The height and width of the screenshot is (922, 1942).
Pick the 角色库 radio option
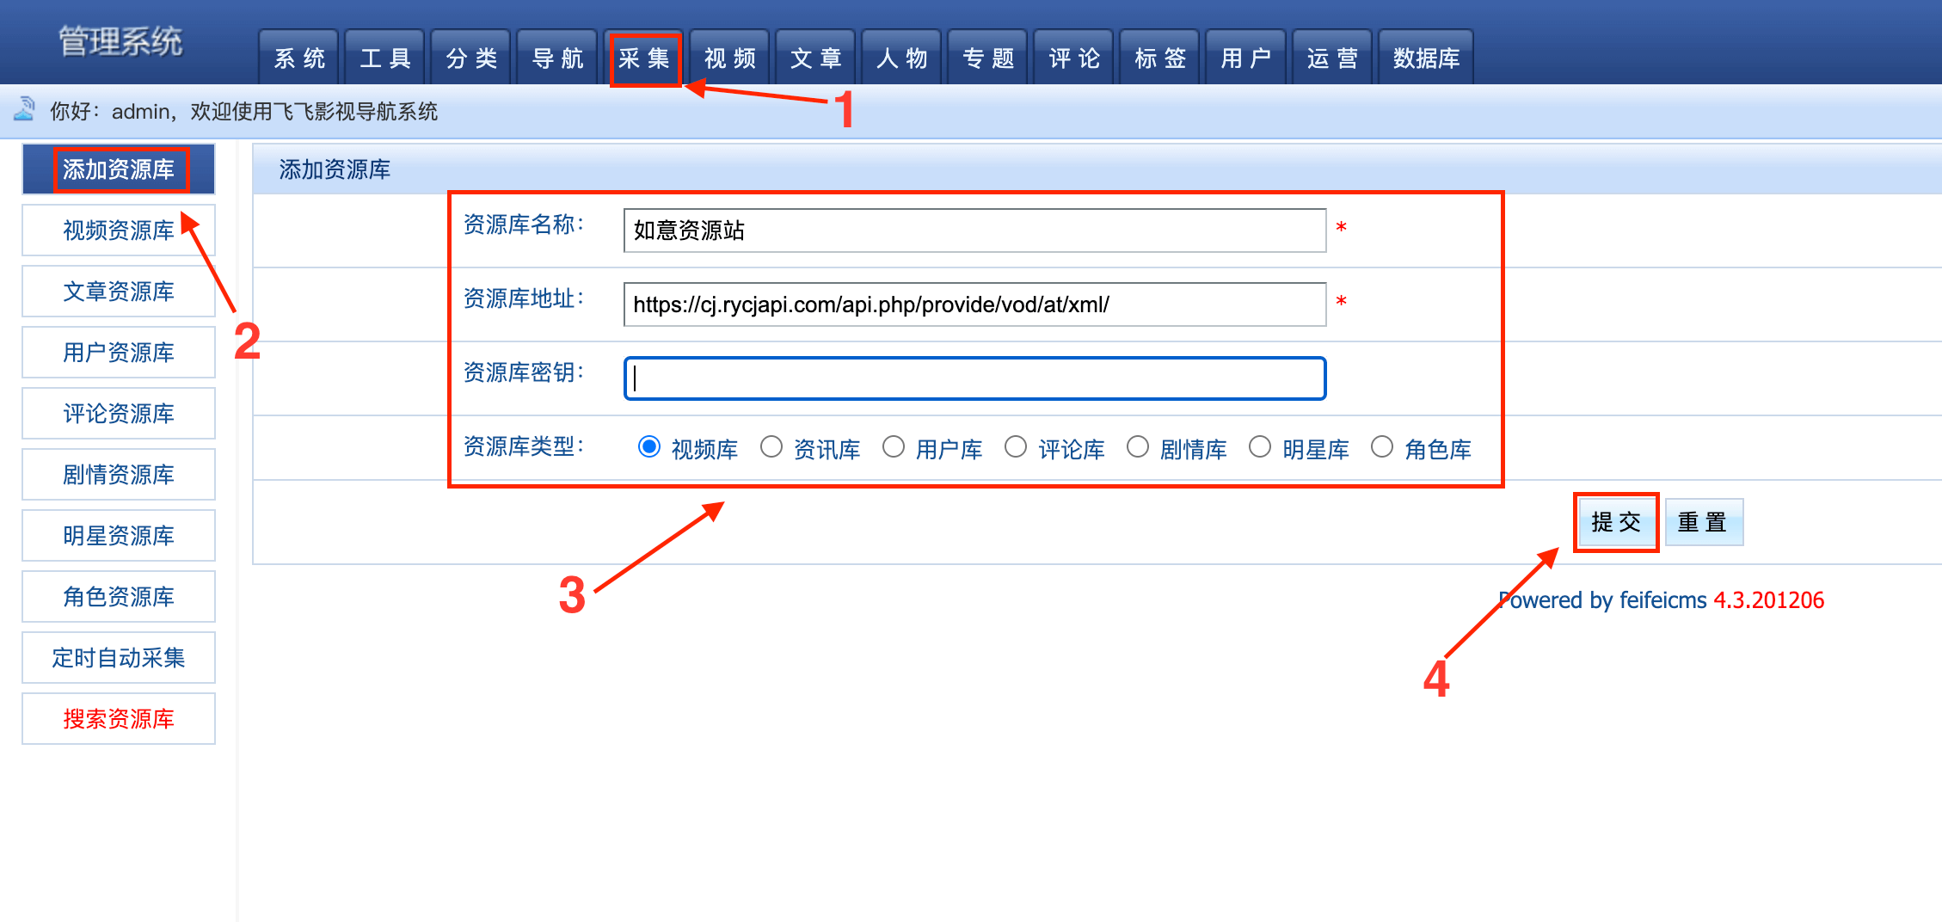[x=1382, y=447]
